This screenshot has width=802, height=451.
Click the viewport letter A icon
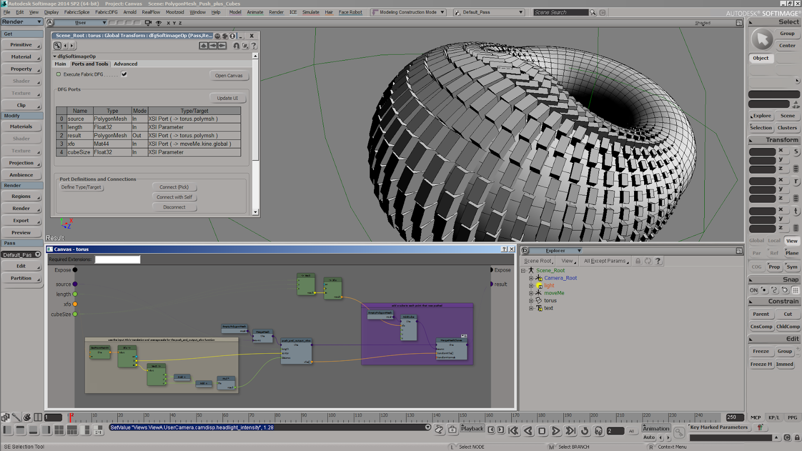(50, 23)
